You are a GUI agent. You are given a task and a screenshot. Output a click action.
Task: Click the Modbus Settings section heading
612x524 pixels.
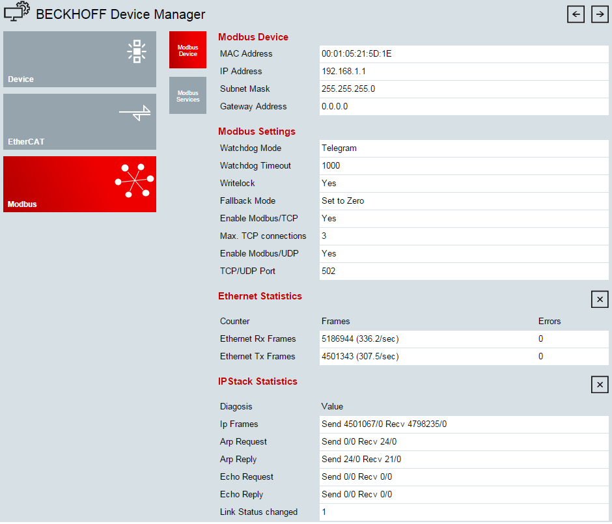tap(257, 131)
